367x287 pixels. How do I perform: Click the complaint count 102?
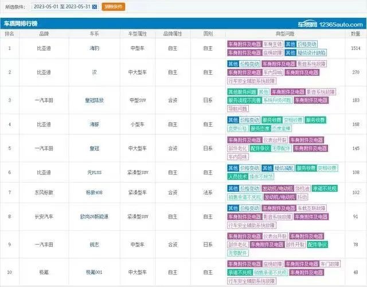(x=356, y=192)
